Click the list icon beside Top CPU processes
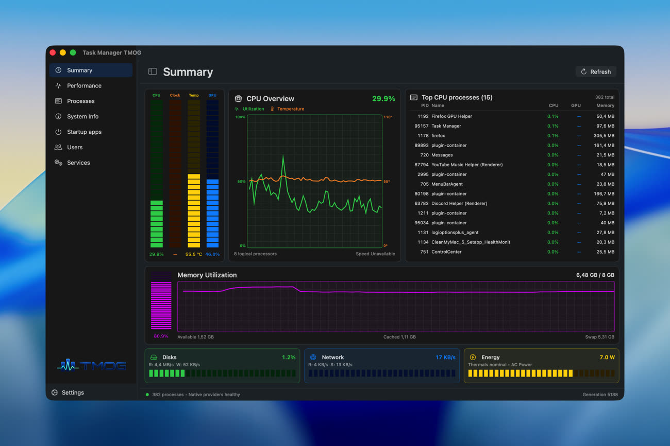Screen dimensions: 670x446 click(x=413, y=97)
